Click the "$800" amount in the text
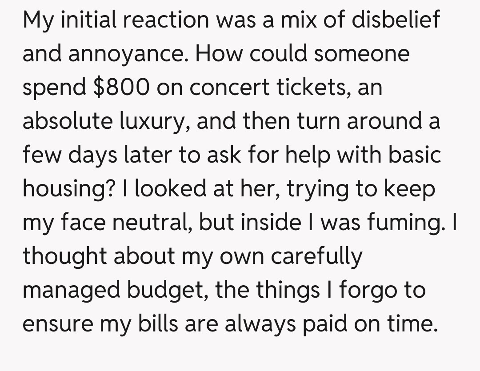 (x=122, y=88)
